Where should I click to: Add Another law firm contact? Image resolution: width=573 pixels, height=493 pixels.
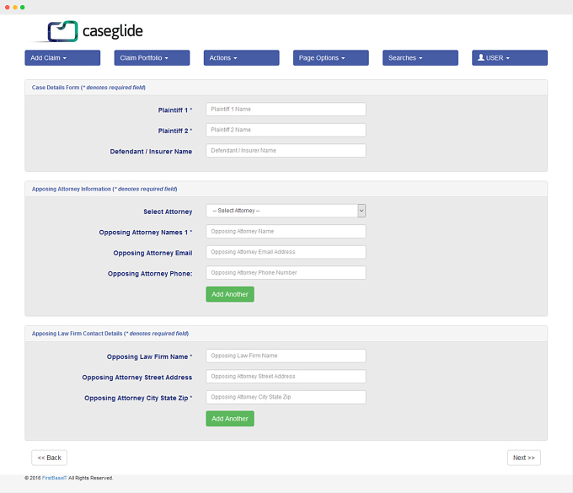point(230,419)
